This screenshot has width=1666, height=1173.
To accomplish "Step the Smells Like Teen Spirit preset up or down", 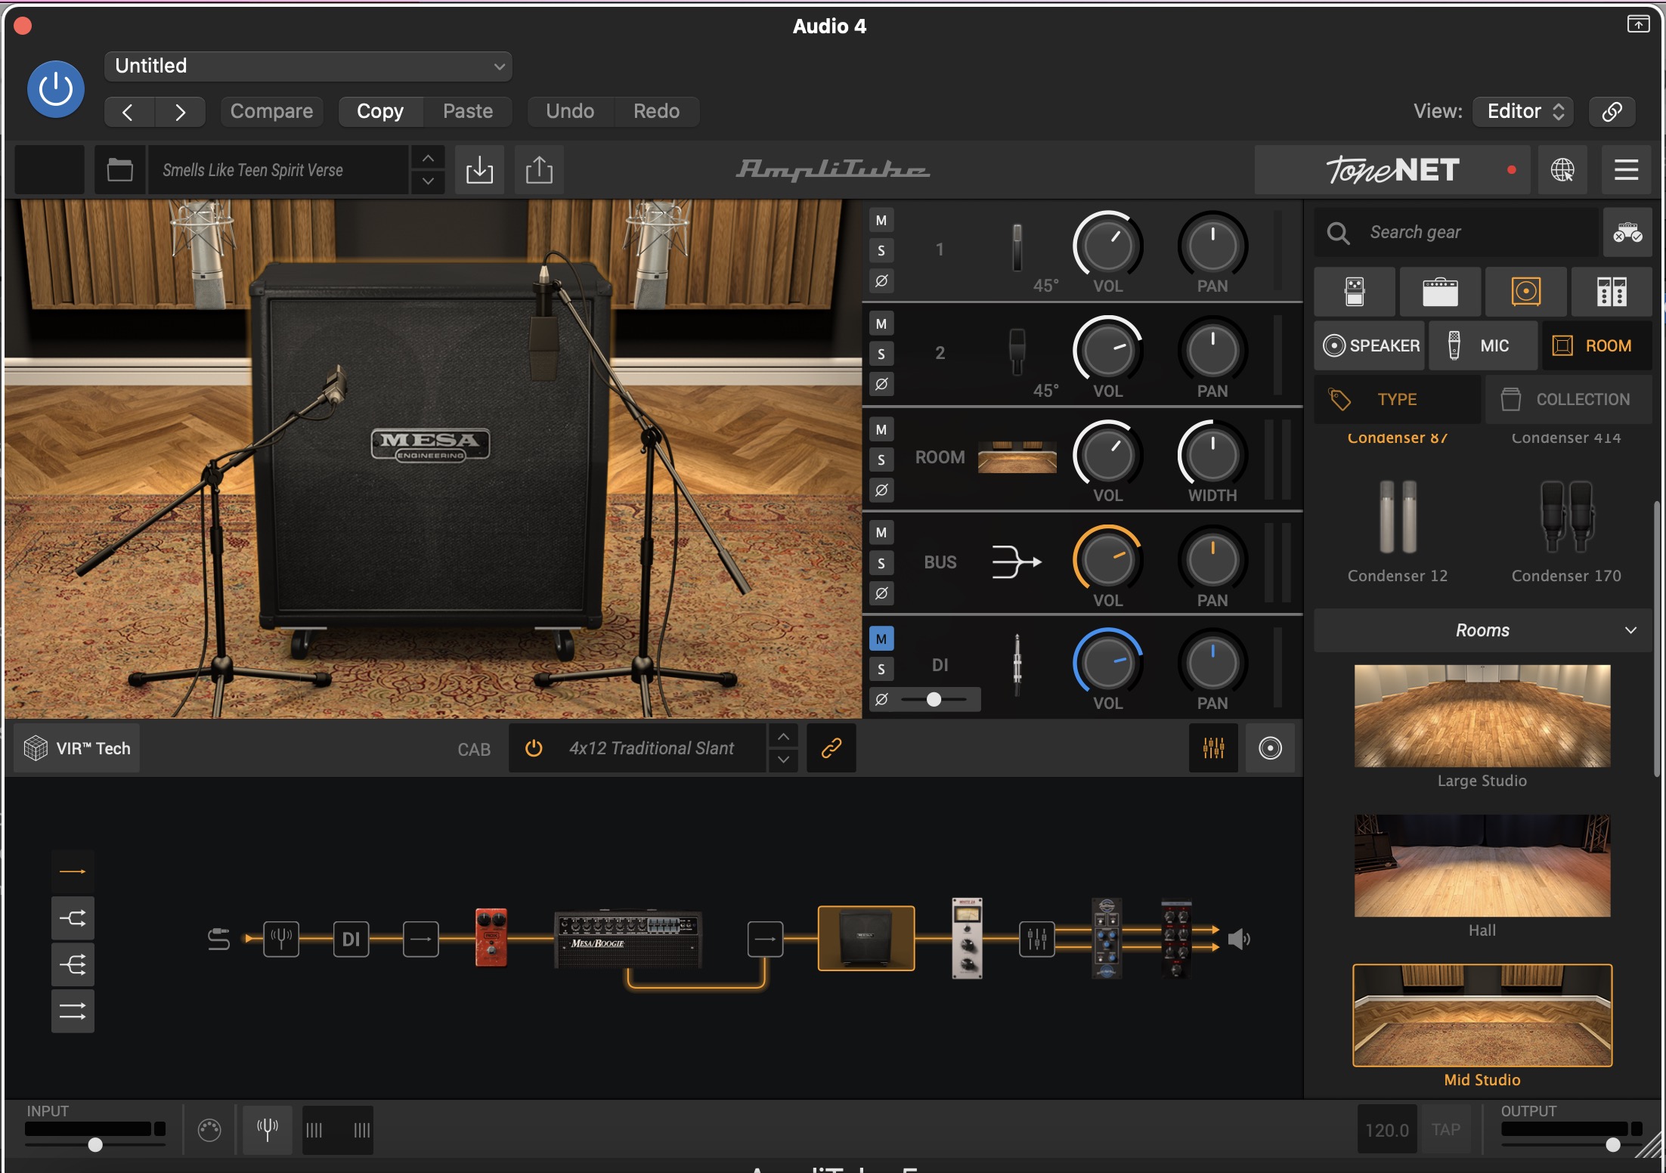I will click(428, 169).
